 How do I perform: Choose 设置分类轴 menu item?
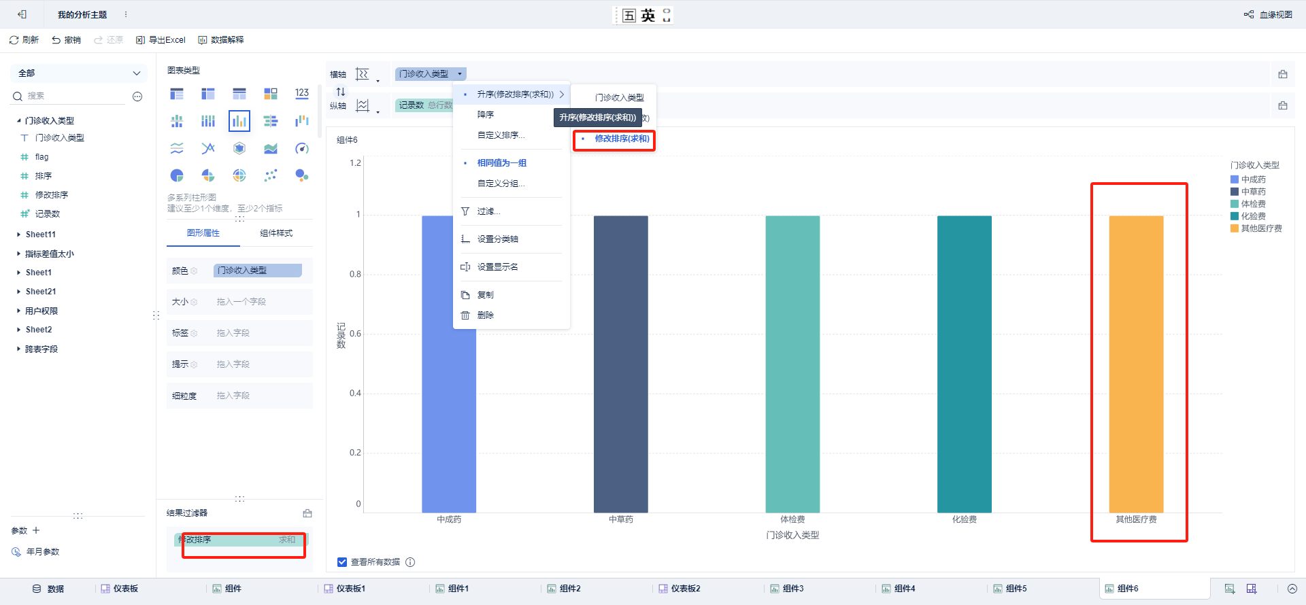pos(512,239)
